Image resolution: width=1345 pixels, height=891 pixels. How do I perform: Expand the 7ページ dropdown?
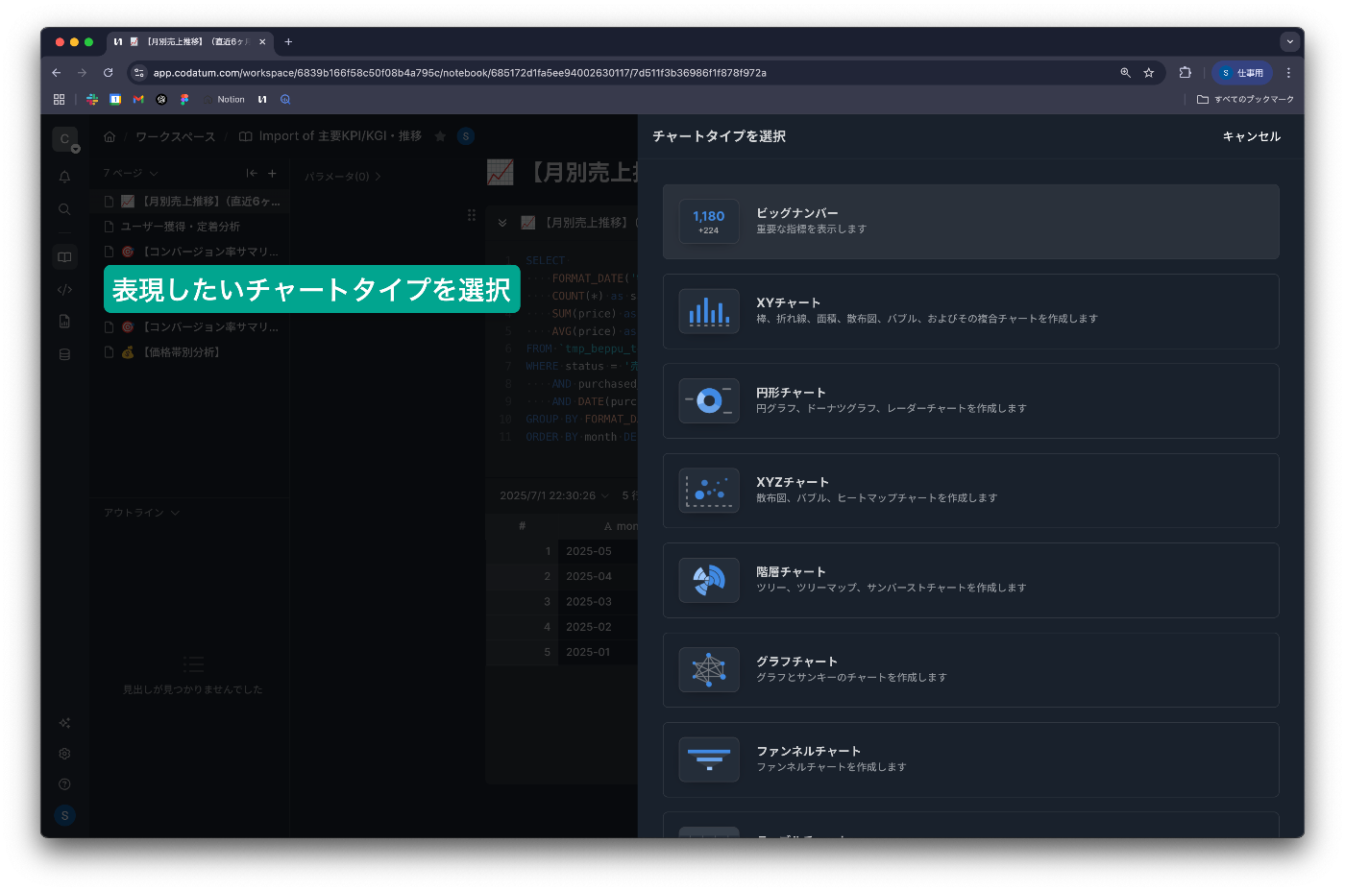131,173
